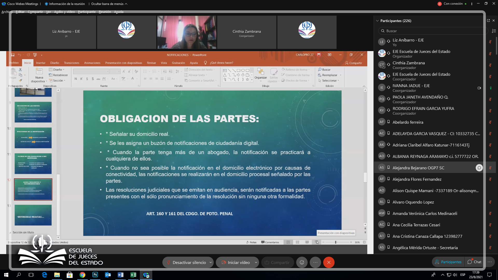Click the participant list view icon above the panel

[x=494, y=31]
